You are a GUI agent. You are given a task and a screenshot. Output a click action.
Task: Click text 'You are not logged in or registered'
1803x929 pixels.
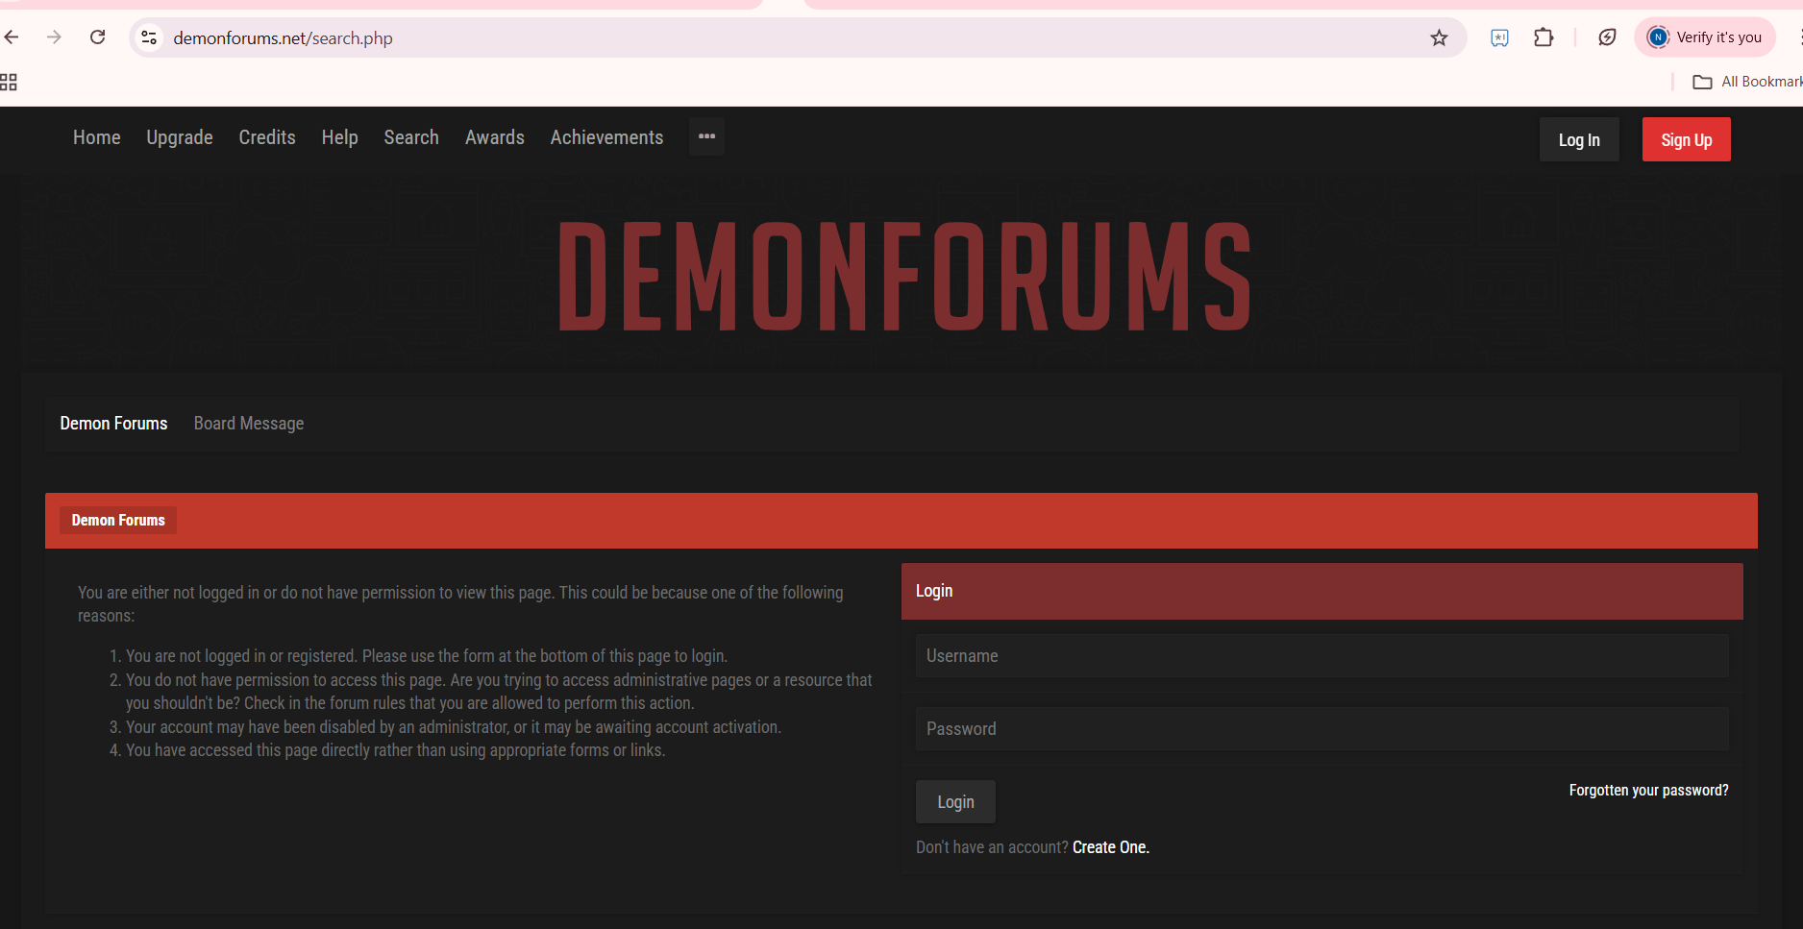click(241, 656)
